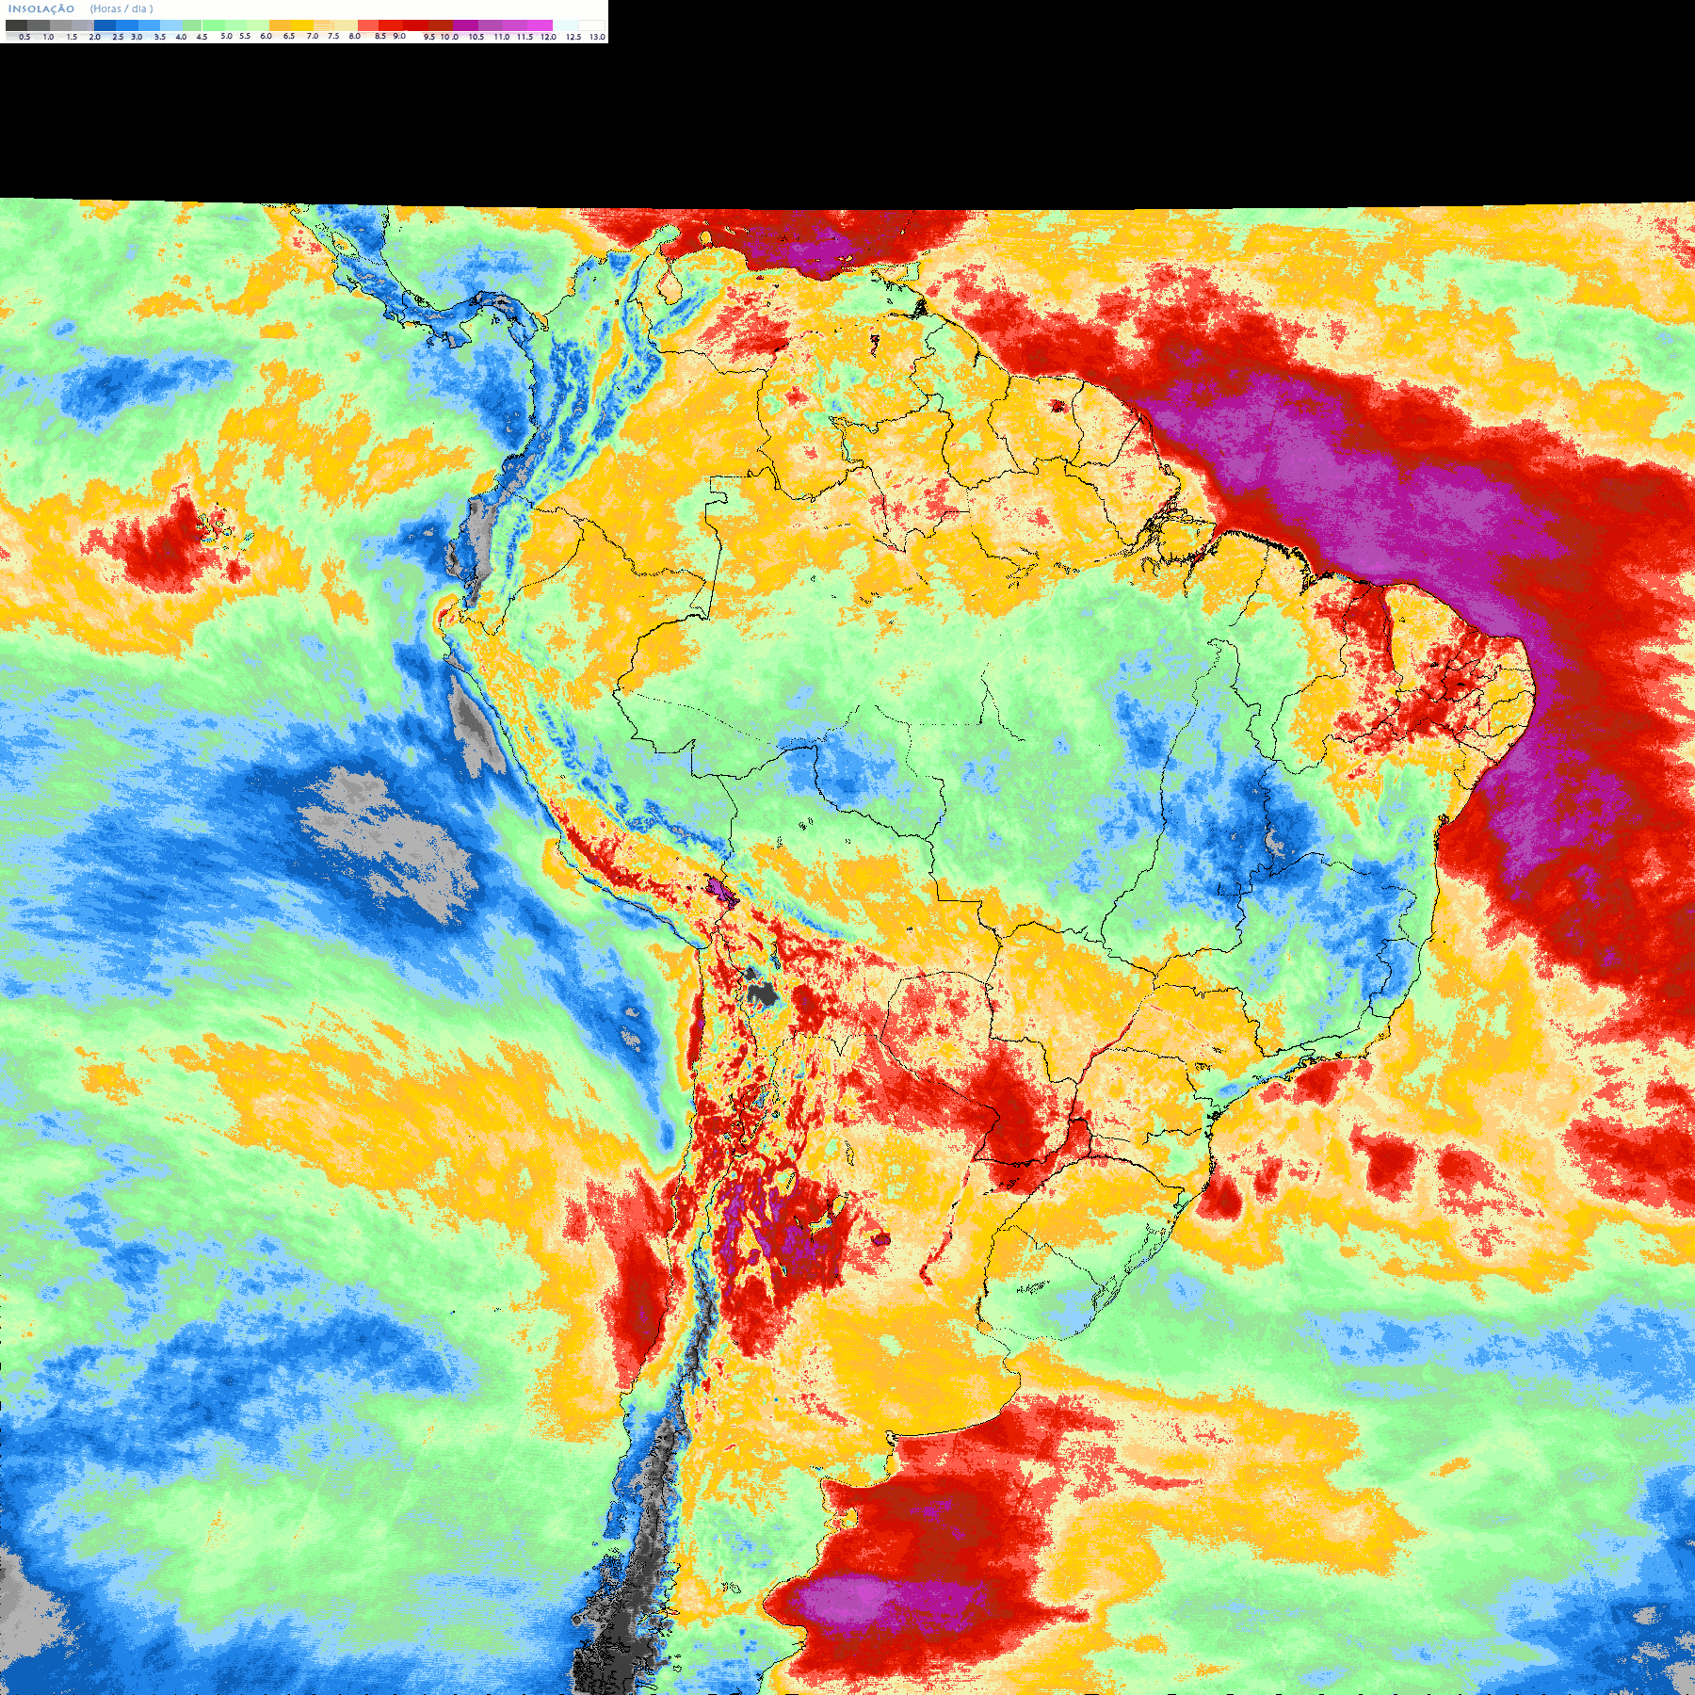Select the 5.5 legend value
This screenshot has height=1695, width=1695.
tap(245, 36)
